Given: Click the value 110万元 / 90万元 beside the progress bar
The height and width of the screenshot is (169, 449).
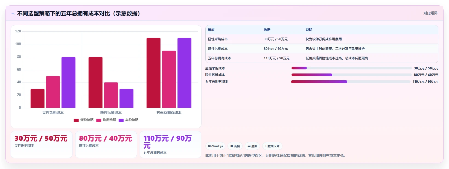Looking at the screenshot, I should 425,82.
